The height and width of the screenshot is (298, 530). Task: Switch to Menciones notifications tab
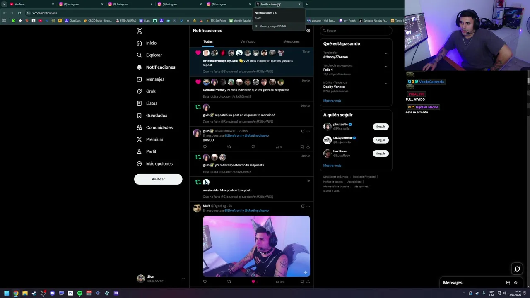pyautogui.click(x=291, y=41)
